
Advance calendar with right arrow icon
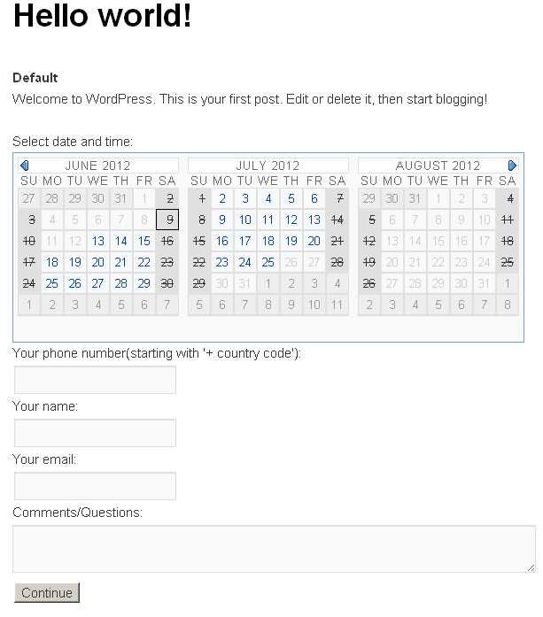tap(512, 166)
